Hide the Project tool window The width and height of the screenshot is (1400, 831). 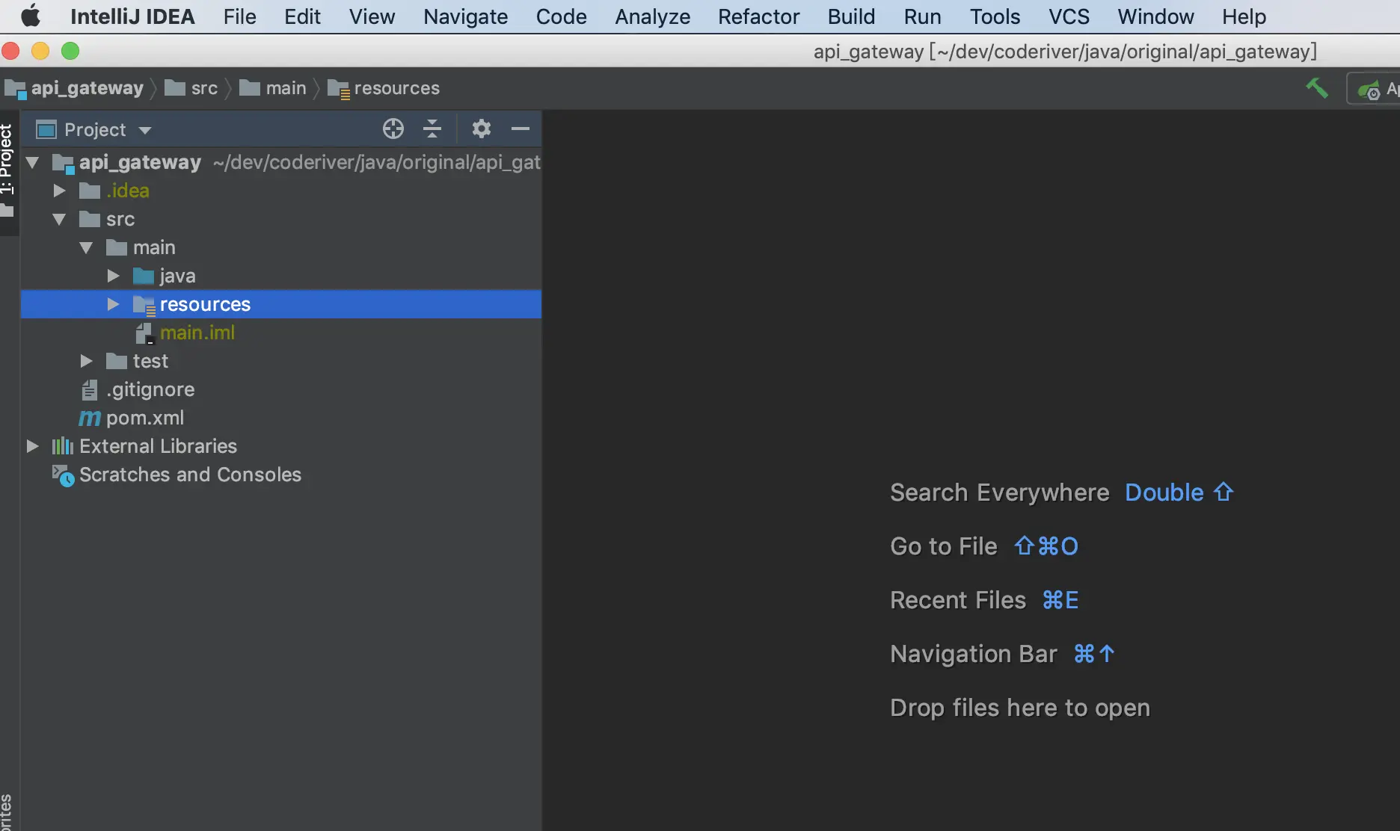pyautogui.click(x=521, y=129)
